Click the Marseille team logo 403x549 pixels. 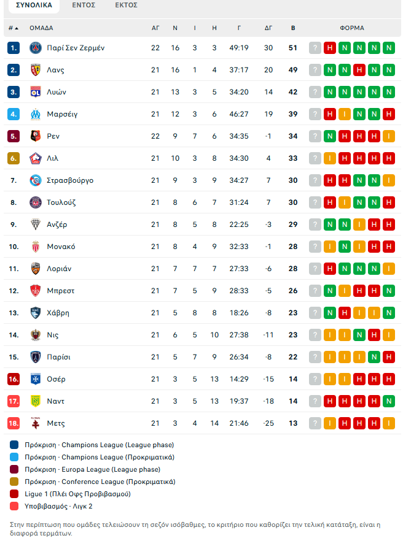pos(35,114)
